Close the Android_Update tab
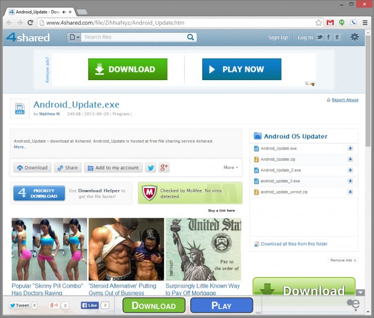This screenshot has width=374, height=318. (70, 12)
